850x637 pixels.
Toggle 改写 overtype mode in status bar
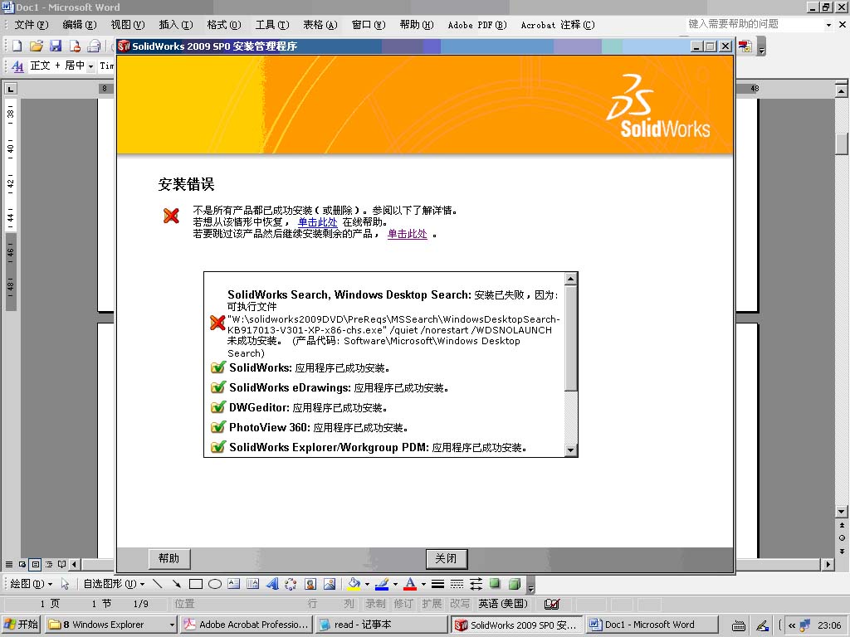point(460,604)
